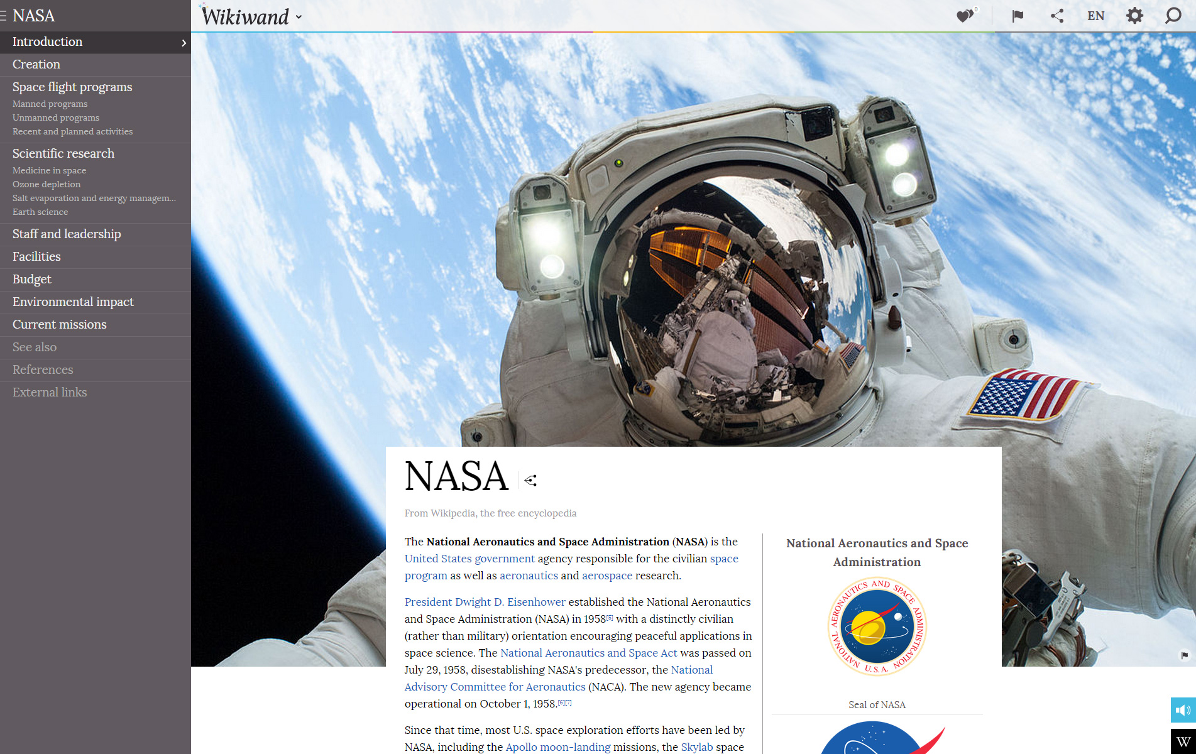
Task: Jump to Staff and leadership section
Action: coord(96,234)
